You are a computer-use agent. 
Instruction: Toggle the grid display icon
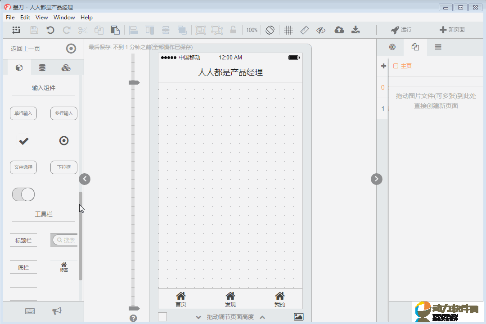(288, 30)
